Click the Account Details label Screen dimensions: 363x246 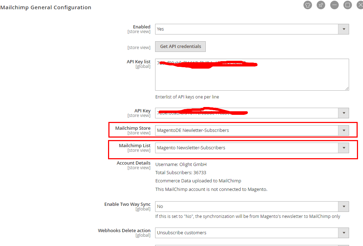tap(133, 163)
